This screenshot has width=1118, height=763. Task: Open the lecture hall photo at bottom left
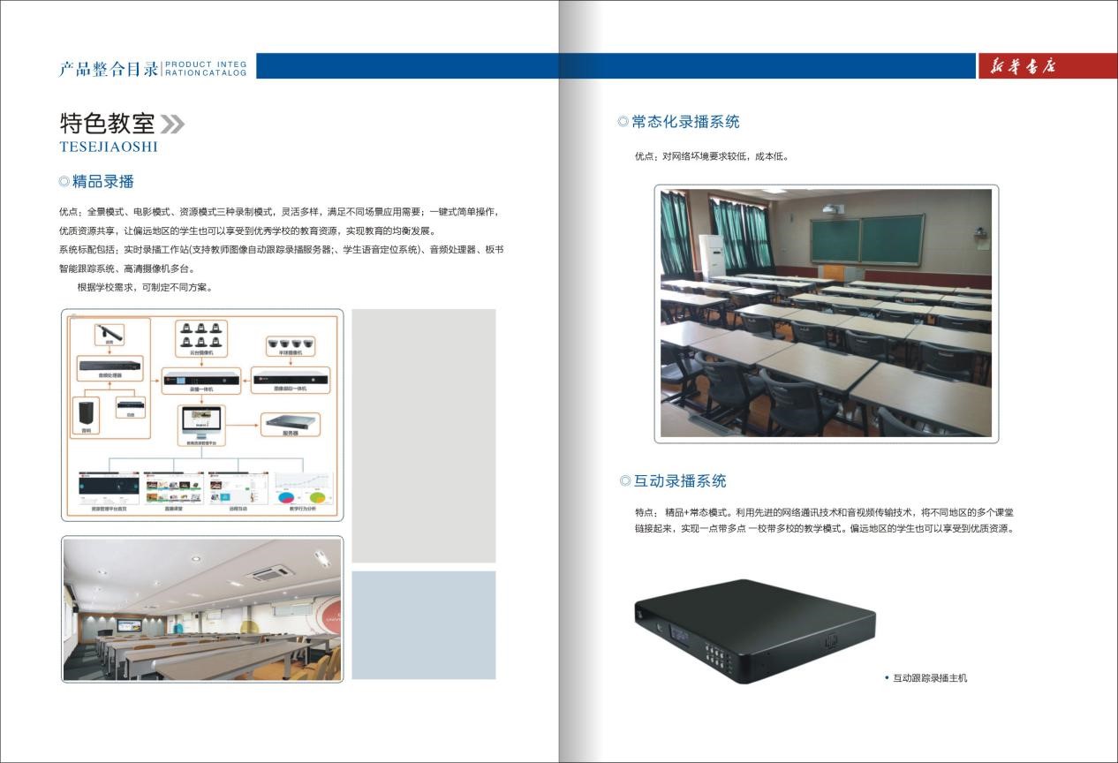point(202,610)
